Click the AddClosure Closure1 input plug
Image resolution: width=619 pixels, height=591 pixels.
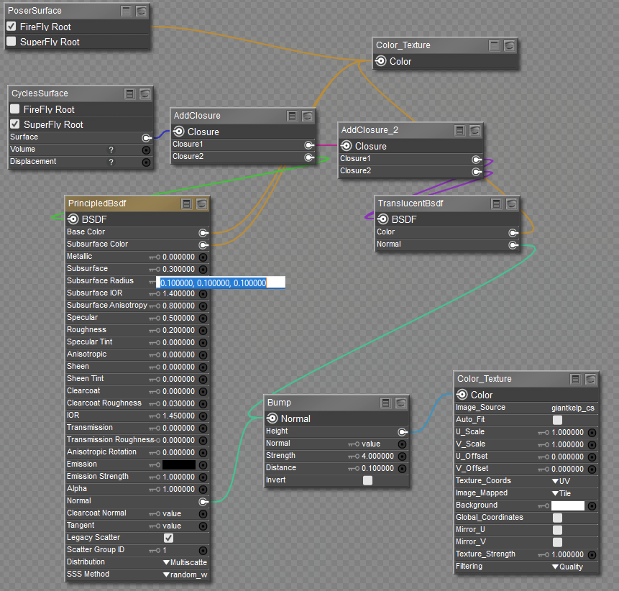(x=309, y=145)
